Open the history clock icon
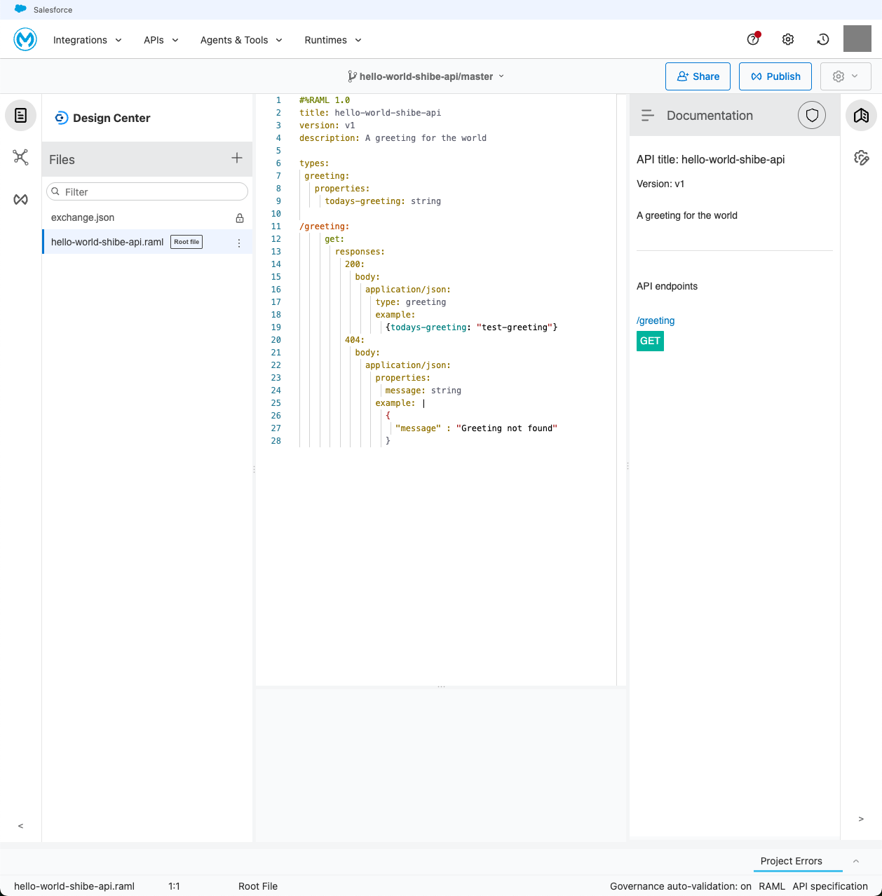This screenshot has width=882, height=896. coord(823,39)
